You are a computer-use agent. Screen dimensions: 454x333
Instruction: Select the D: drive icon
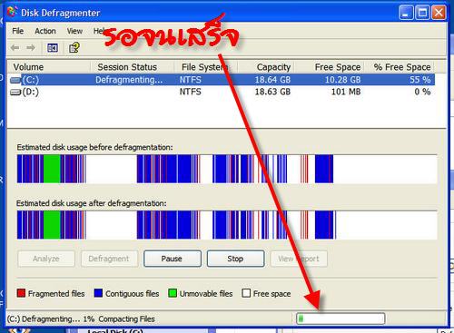15,92
